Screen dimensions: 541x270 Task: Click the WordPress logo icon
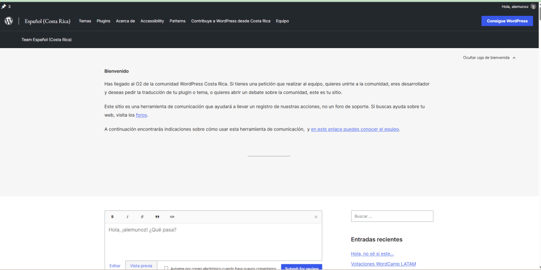8,21
